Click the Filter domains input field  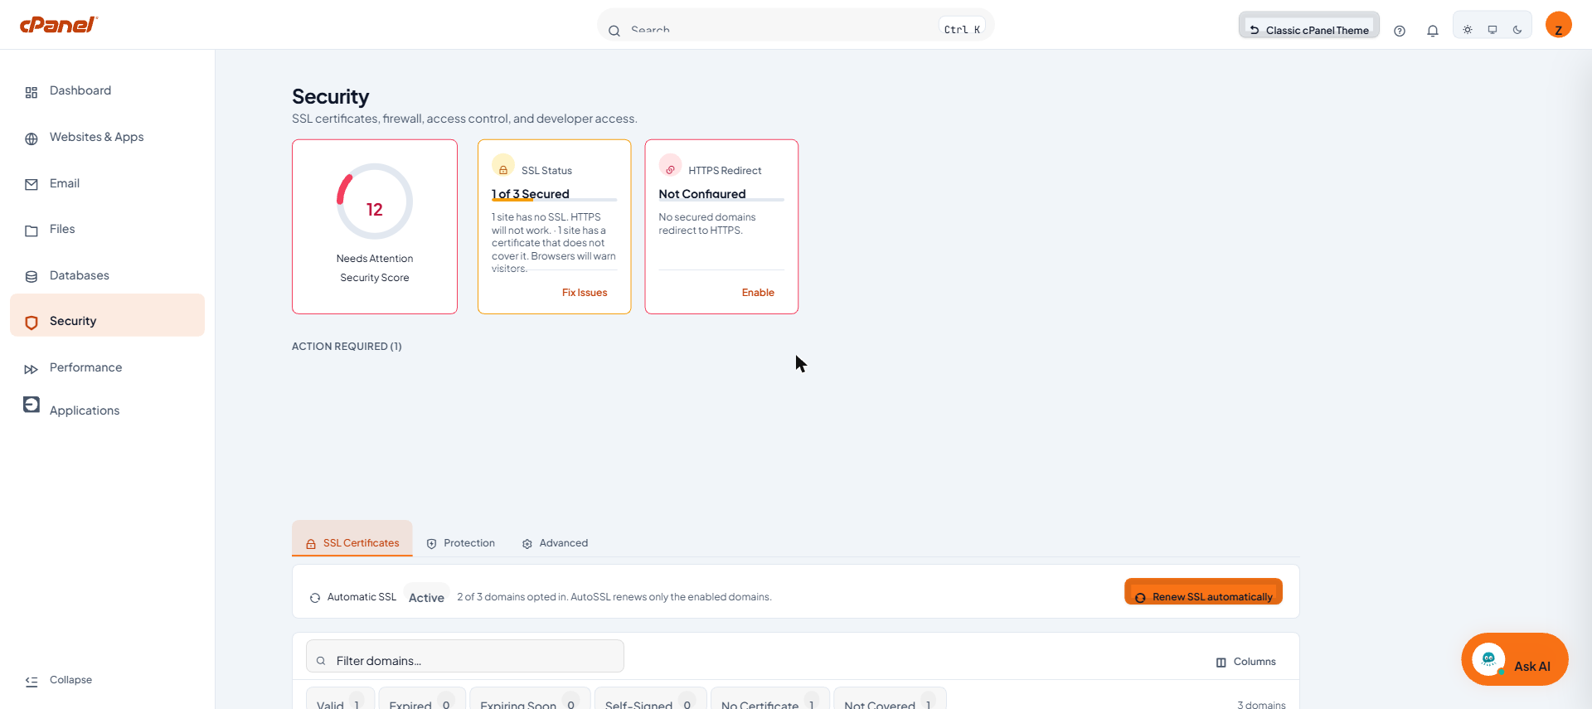coord(465,656)
